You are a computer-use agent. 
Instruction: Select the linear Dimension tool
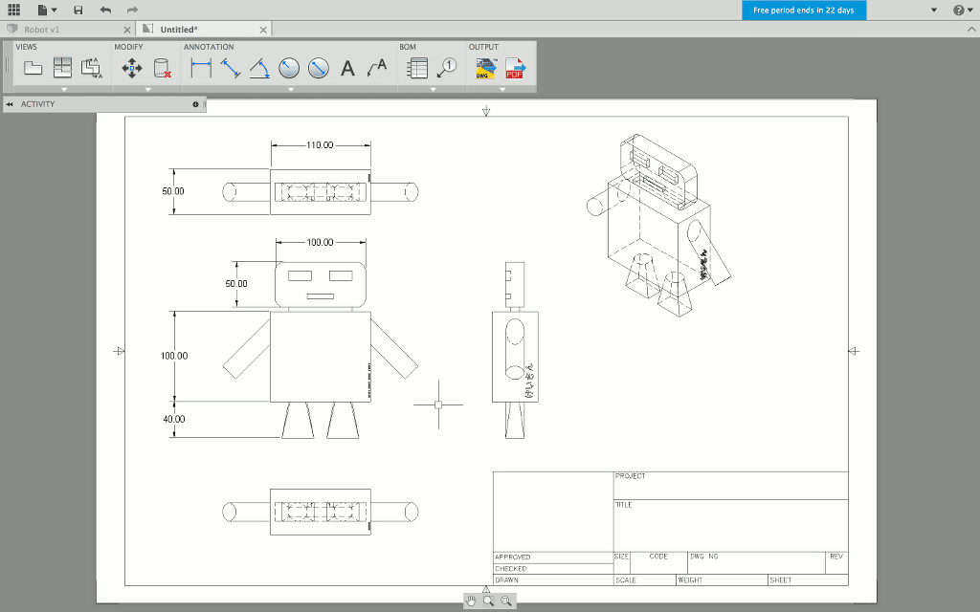tap(201, 68)
